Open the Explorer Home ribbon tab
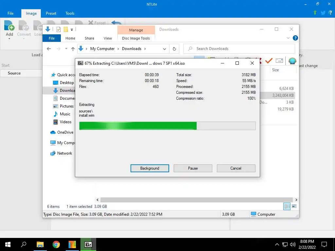The width and height of the screenshot is (335, 251). click(70, 38)
